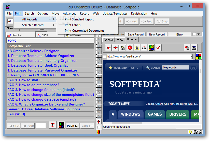210x141 pixels.
Task: Click the four-color squares icon beside URL
Action: [x=199, y=56]
